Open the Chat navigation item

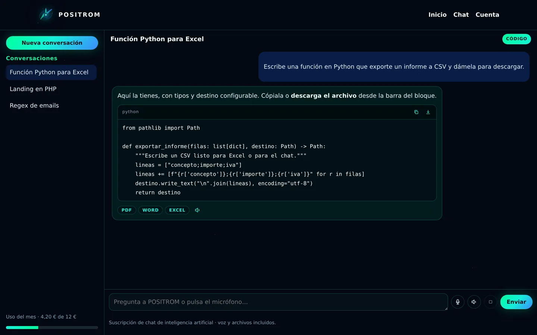click(461, 15)
